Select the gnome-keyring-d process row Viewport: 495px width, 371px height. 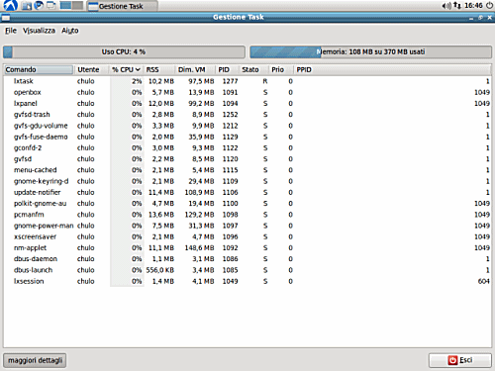click(247, 181)
